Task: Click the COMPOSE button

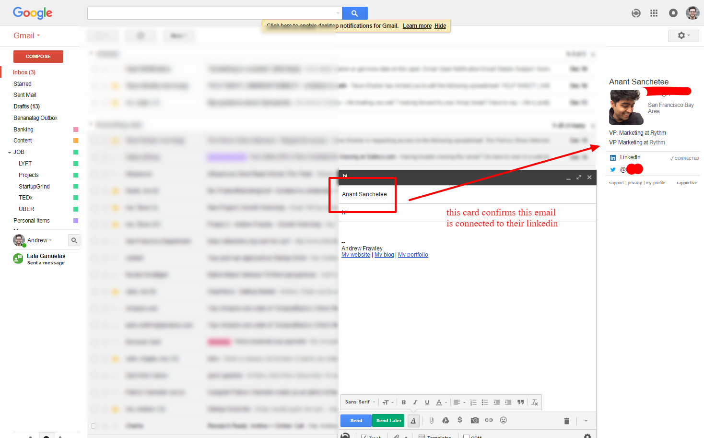Action: (38, 57)
